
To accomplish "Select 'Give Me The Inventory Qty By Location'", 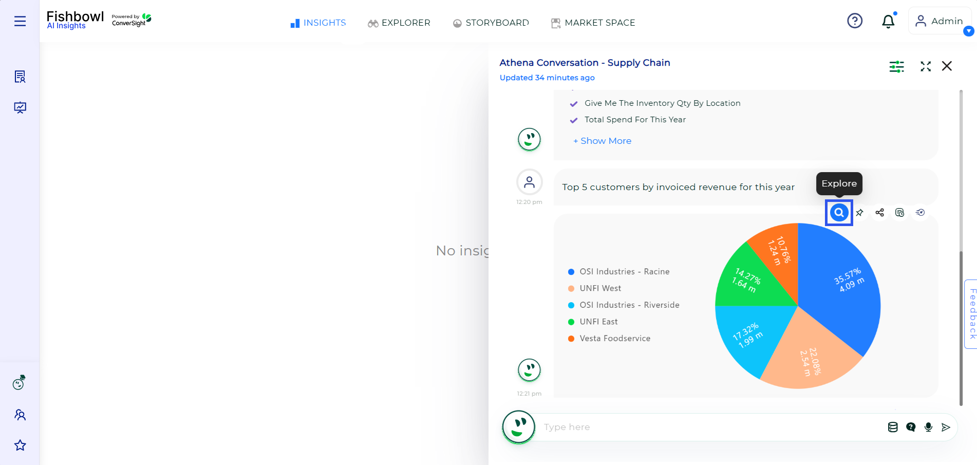I will point(662,103).
